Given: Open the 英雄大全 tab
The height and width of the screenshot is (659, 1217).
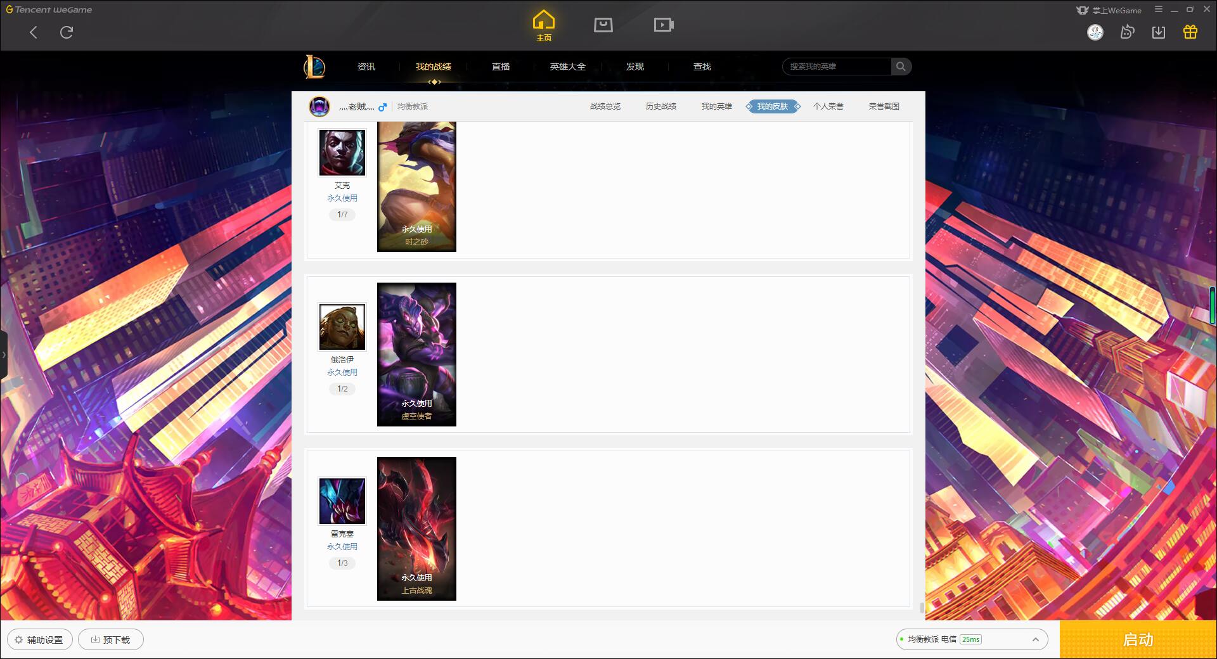Looking at the screenshot, I should click(x=568, y=67).
